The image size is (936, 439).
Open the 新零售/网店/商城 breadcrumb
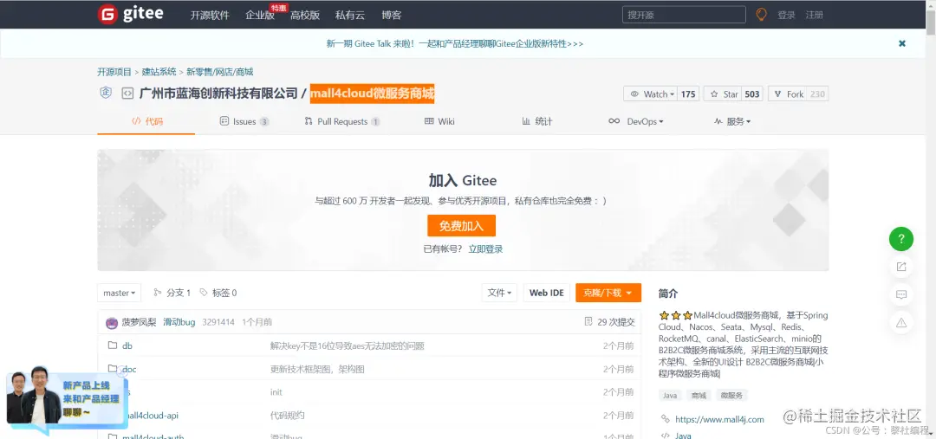coord(219,72)
